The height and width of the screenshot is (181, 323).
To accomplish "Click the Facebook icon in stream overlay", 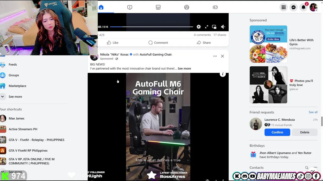I will (316, 176).
